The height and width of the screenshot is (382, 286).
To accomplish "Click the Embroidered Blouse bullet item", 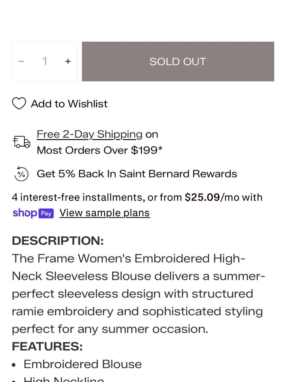I will 83,364.
